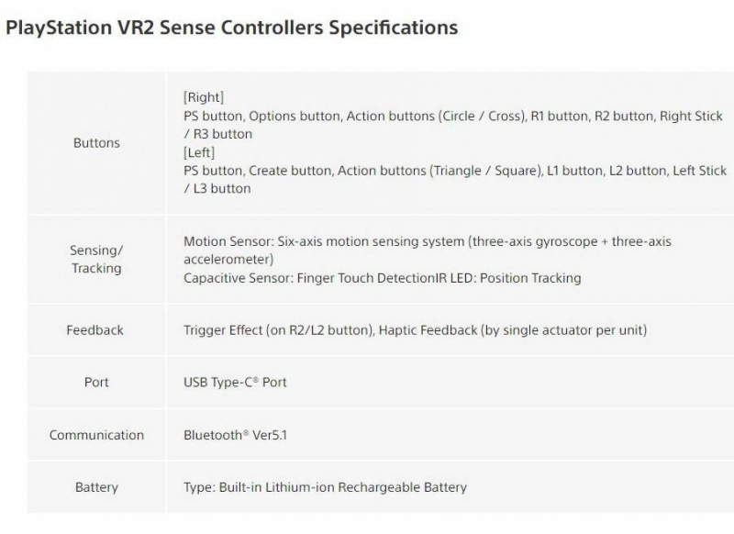Click the Built-in Lithium-ion Rechargeable Battery text

point(325,487)
